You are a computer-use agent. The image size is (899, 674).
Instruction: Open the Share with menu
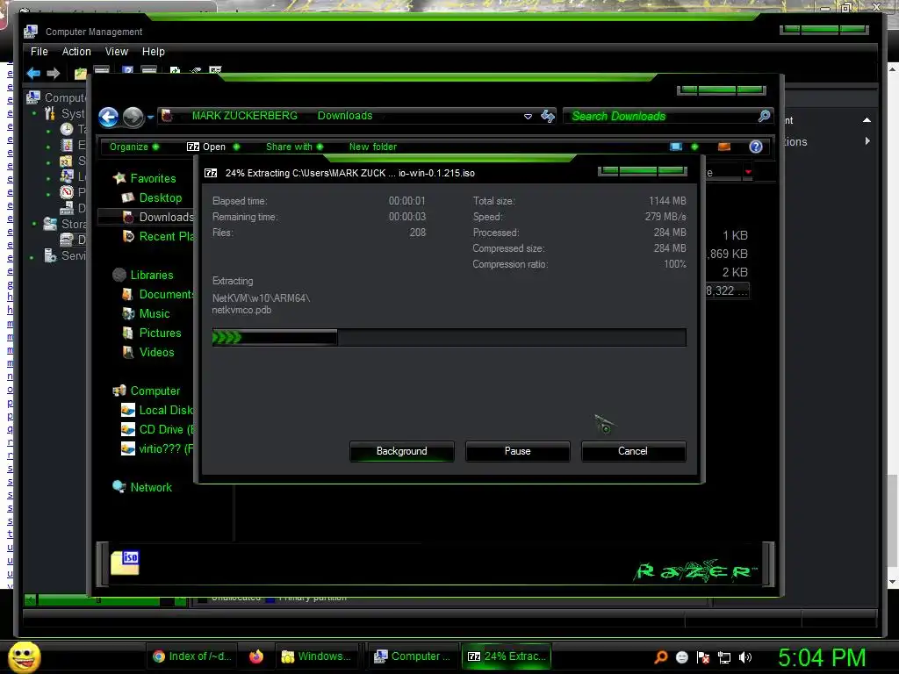(294, 147)
